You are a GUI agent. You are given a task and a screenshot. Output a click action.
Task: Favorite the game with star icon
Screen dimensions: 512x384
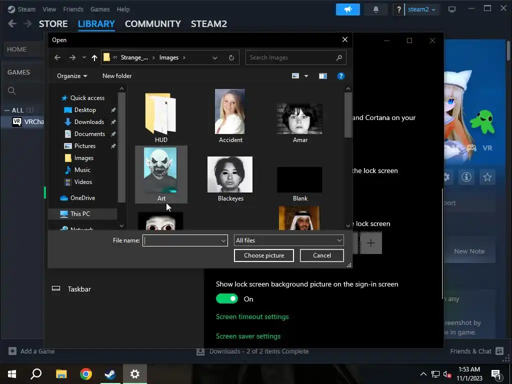pyautogui.click(x=487, y=177)
